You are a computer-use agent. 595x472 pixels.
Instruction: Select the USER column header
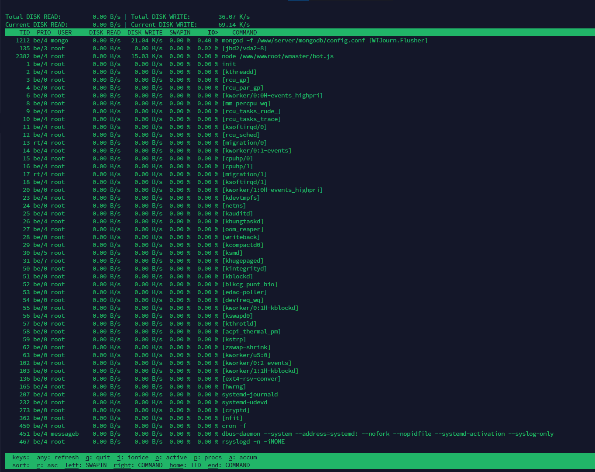pos(65,32)
